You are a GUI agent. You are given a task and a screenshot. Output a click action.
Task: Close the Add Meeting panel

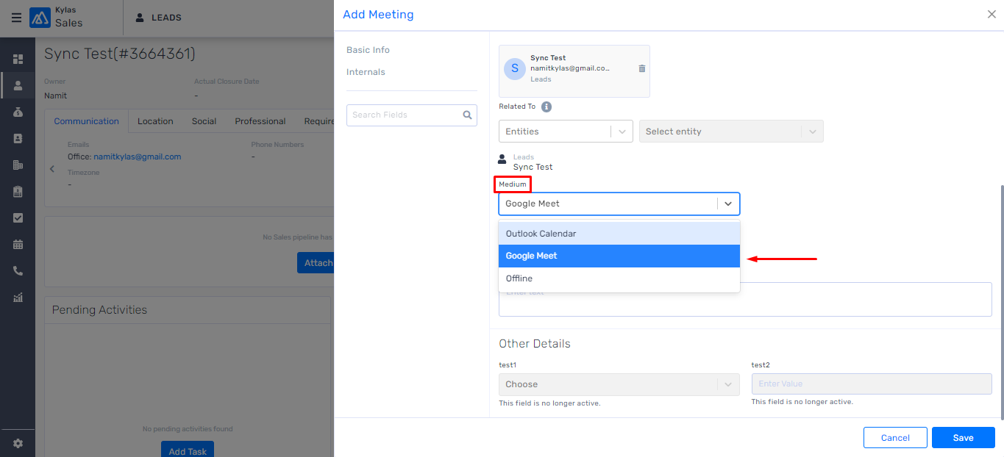991,14
